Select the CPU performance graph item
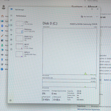 (x=26, y=23)
